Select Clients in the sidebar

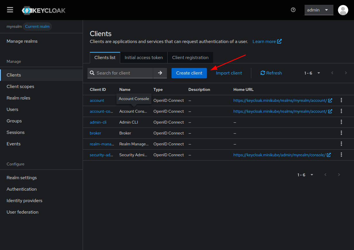tap(41, 75)
